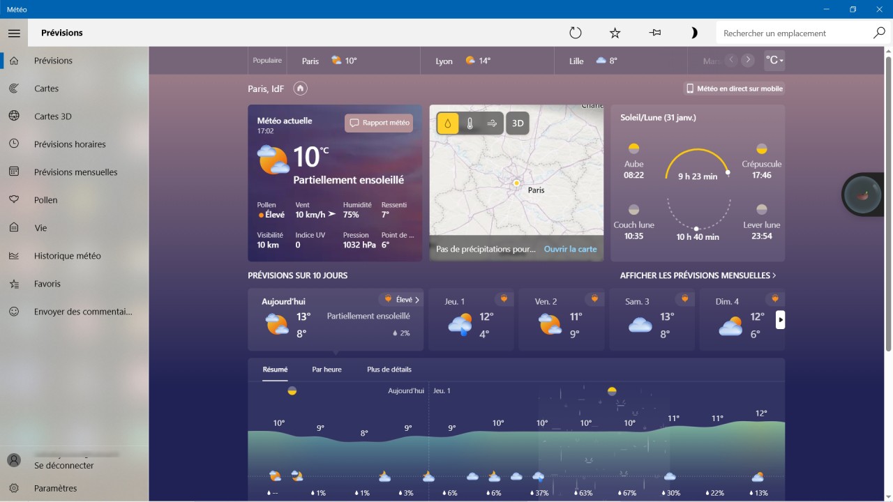Screen dimensions: 893x502
Task: Click the Pollen Élevé value
Action: coord(271,215)
